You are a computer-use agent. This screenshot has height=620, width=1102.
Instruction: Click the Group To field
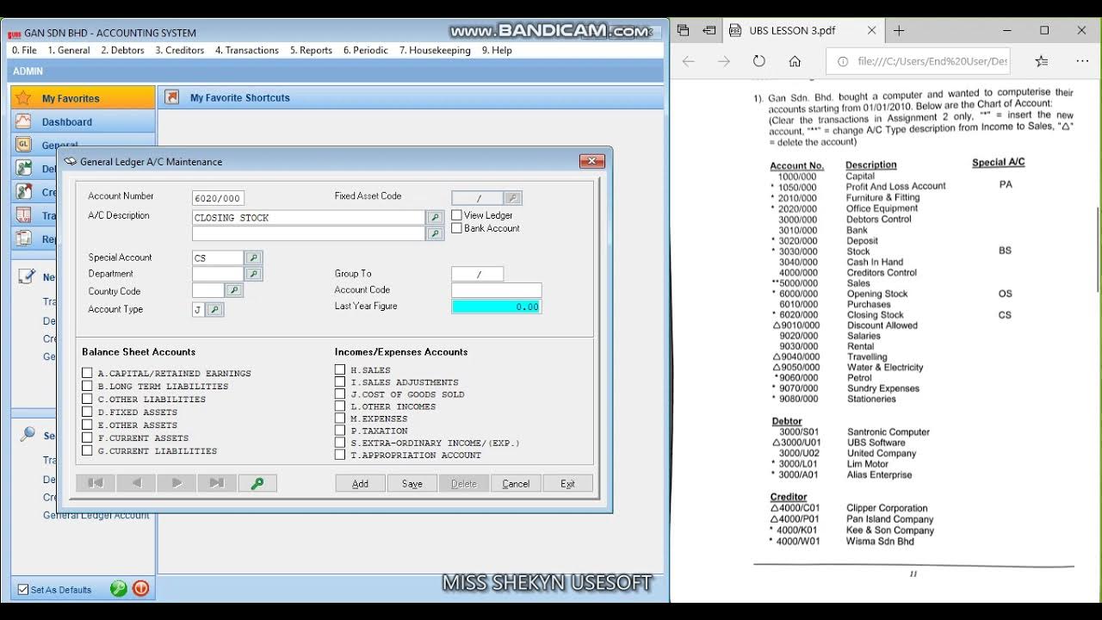tap(478, 274)
